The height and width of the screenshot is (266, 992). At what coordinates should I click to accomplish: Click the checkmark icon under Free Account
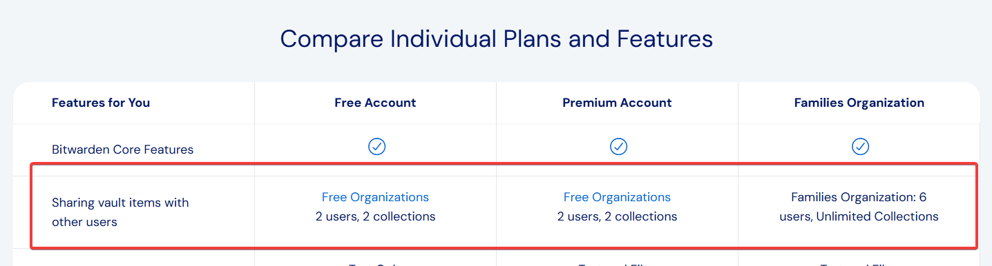(x=376, y=146)
